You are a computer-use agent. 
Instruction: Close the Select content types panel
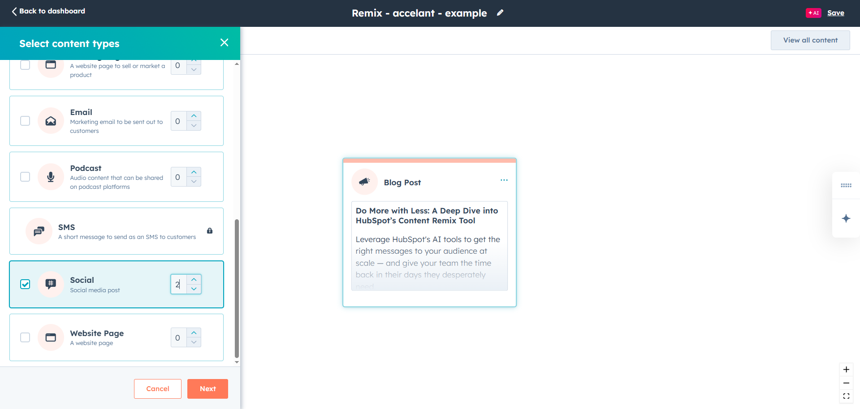coord(225,43)
